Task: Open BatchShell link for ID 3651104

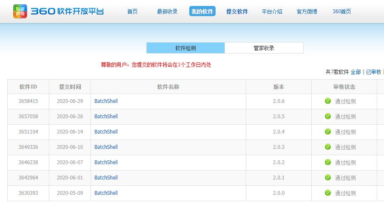Action: click(106, 131)
